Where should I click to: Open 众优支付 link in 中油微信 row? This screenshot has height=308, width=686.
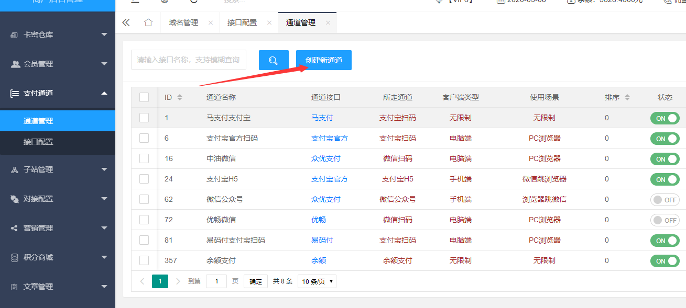(x=326, y=158)
